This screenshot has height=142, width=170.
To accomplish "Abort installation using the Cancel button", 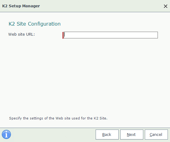I will pyautogui.click(x=156, y=134).
